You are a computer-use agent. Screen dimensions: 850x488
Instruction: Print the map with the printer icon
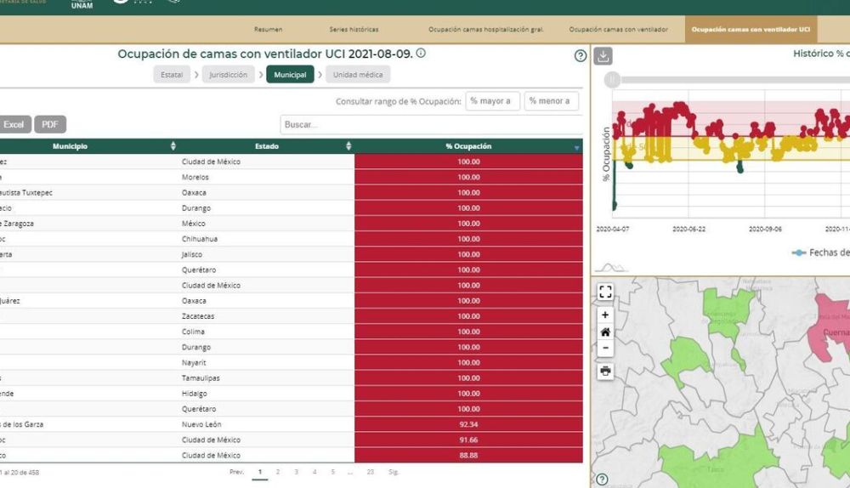tap(605, 371)
